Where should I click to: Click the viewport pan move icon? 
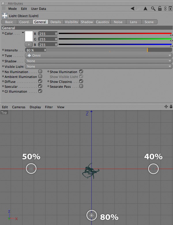pos(166,107)
